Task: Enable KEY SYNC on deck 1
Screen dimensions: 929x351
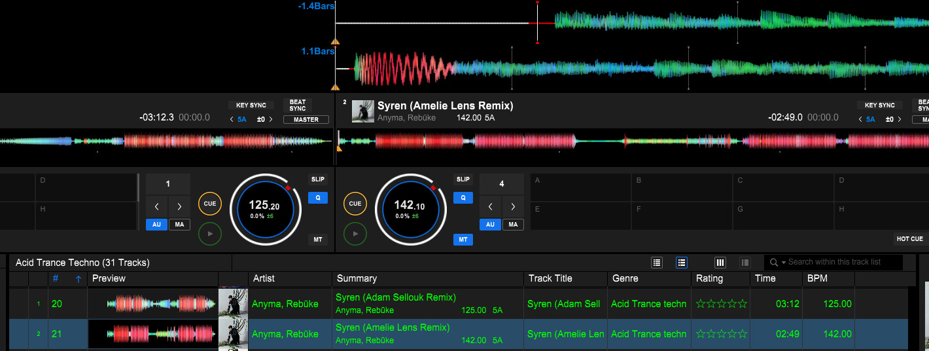Action: tap(251, 105)
